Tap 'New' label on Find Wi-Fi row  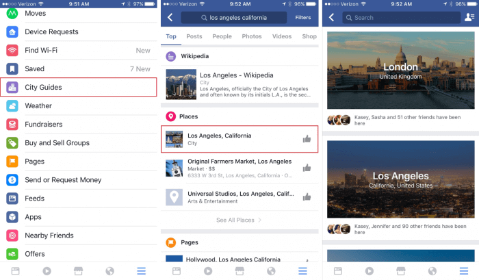(x=143, y=51)
